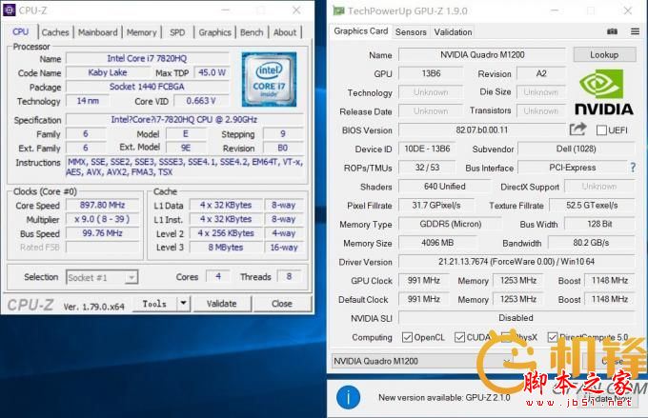Viewport: 648px width, 418px height.
Task: Open the Graphics Card tab in GPU-Z
Action: [x=361, y=31]
